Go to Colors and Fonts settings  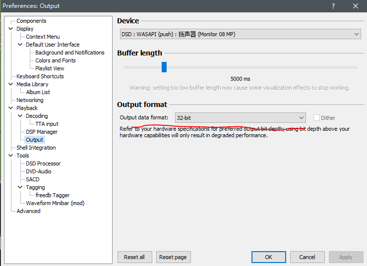55,60
